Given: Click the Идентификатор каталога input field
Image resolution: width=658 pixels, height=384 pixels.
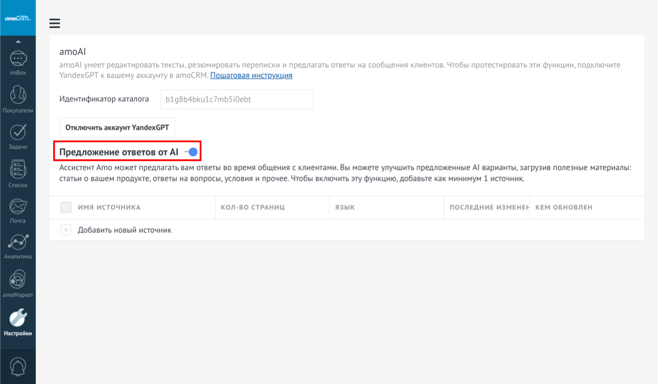Looking at the screenshot, I should click(237, 99).
